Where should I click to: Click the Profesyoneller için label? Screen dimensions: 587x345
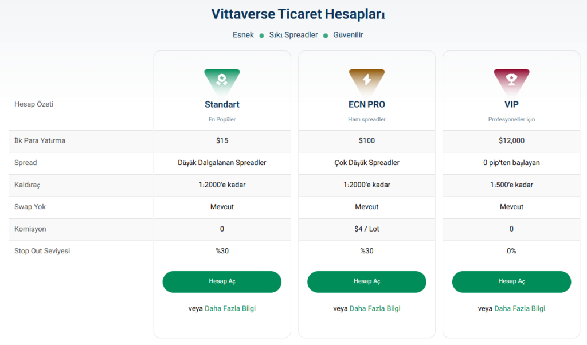click(511, 120)
